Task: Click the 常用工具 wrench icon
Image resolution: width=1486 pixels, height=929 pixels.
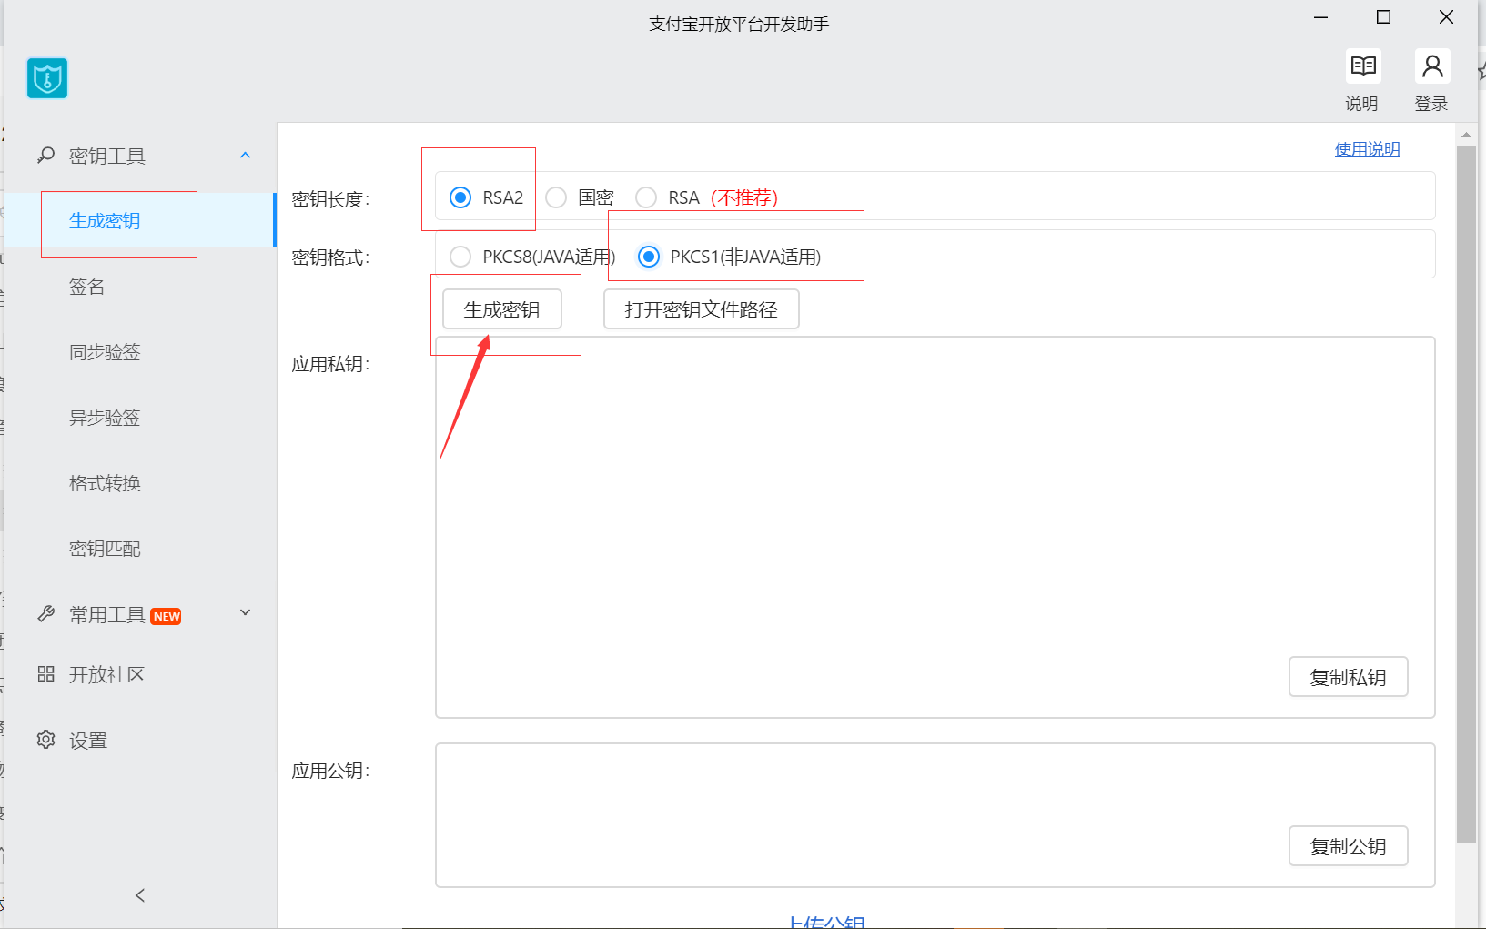Action: (46, 614)
